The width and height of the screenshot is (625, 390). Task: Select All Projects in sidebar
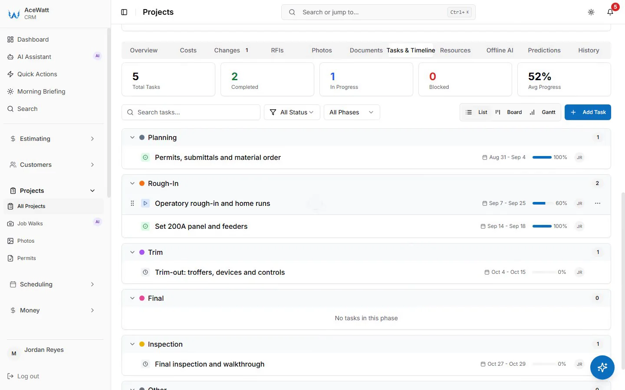pos(54,206)
